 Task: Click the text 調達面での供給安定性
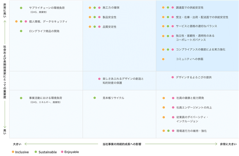pyautogui.click(x=190, y=8)
